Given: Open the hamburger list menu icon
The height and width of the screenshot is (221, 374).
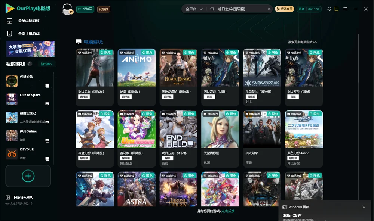Looking at the screenshot, I should [345, 9].
